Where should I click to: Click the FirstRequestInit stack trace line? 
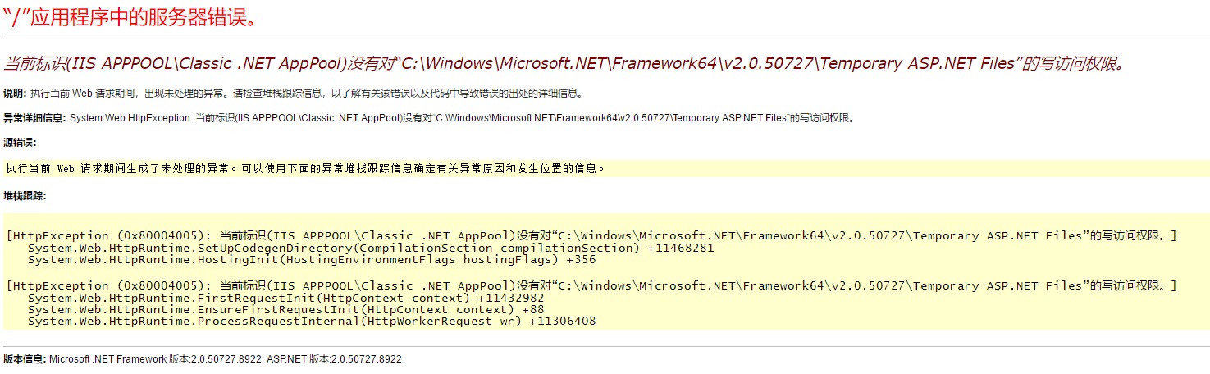point(285,298)
